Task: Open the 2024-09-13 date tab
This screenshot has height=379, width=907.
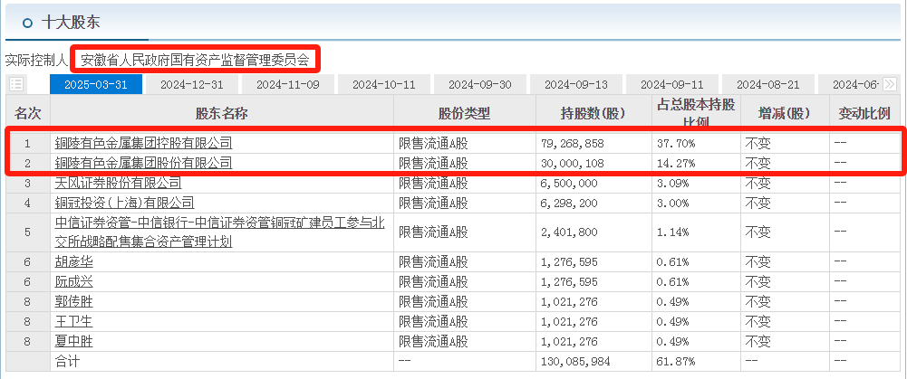Action: pos(576,84)
